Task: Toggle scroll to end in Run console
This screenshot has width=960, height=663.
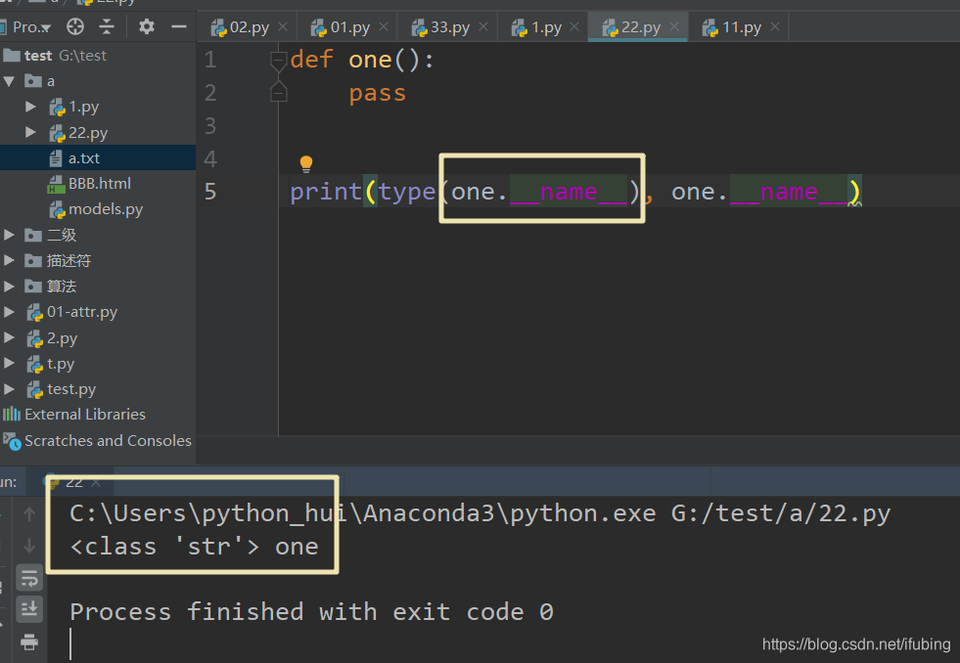Action: point(28,608)
